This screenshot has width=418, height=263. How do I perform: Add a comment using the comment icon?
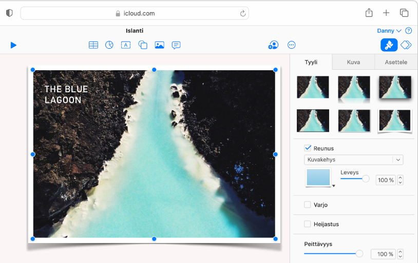pos(176,45)
